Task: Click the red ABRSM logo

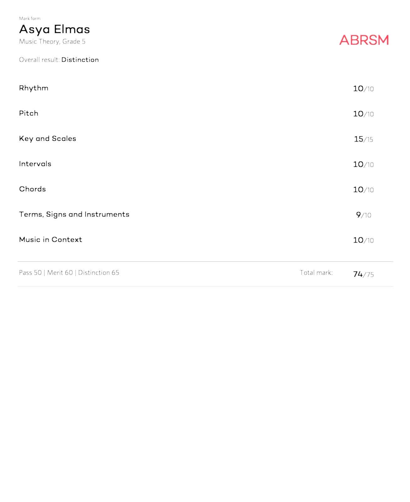Action: [364, 40]
